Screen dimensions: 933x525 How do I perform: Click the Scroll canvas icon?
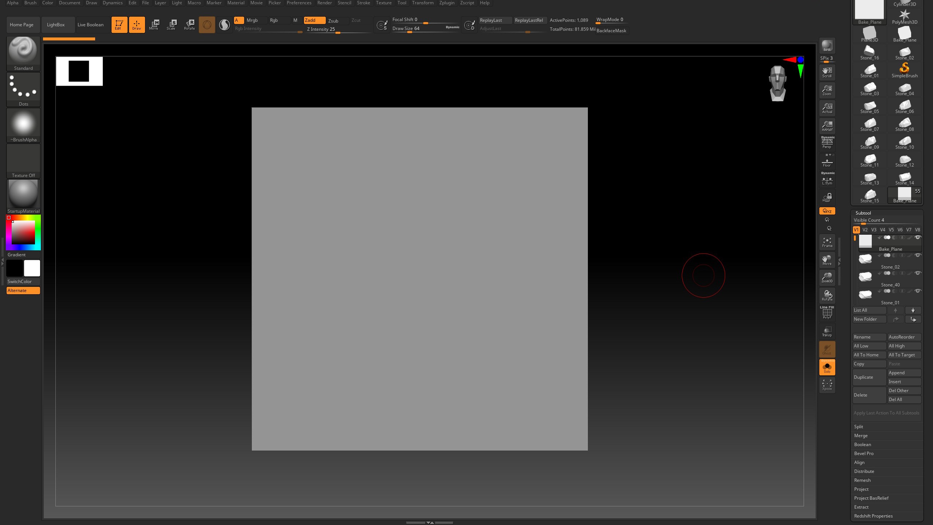point(827,72)
